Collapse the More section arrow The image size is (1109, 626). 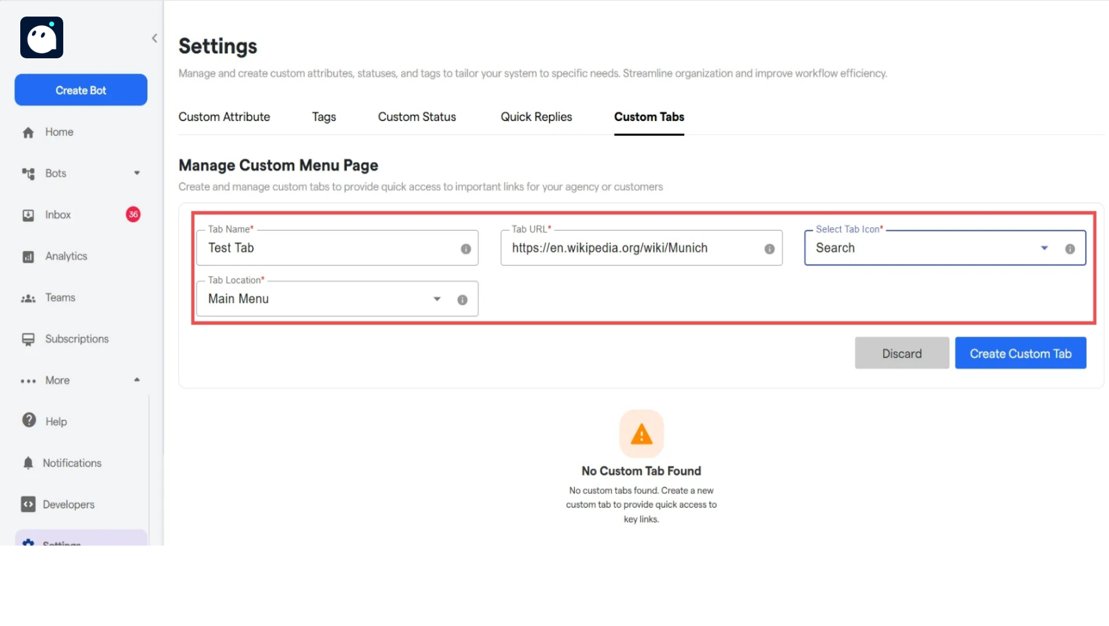click(x=137, y=380)
